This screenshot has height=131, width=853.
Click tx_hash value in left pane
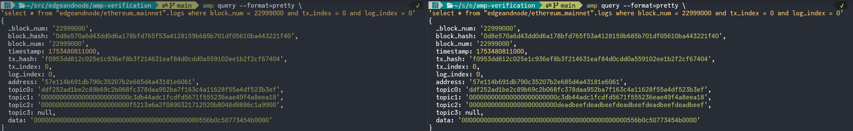pyautogui.click(x=162, y=59)
